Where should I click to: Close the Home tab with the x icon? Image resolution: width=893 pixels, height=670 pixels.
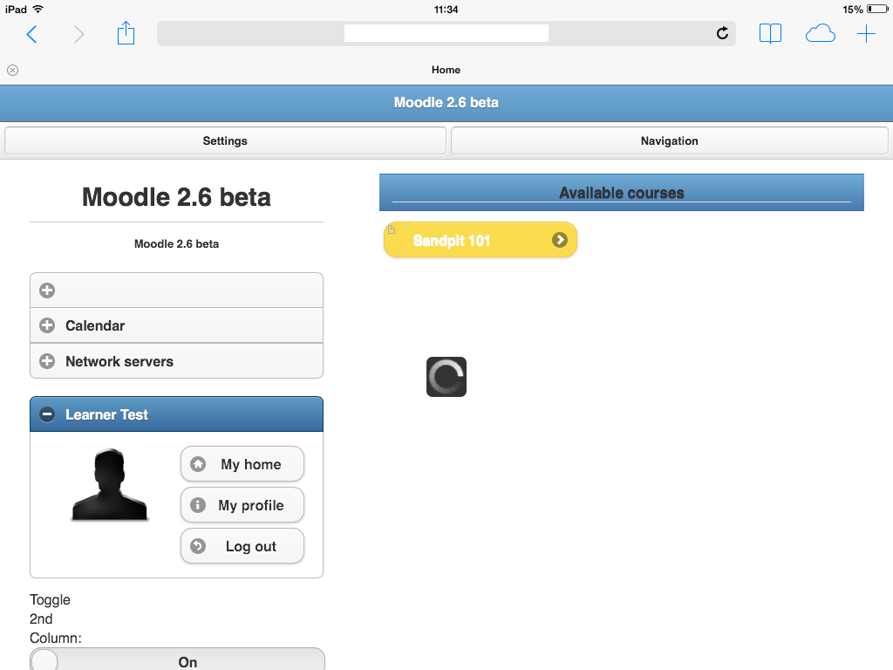(12, 70)
